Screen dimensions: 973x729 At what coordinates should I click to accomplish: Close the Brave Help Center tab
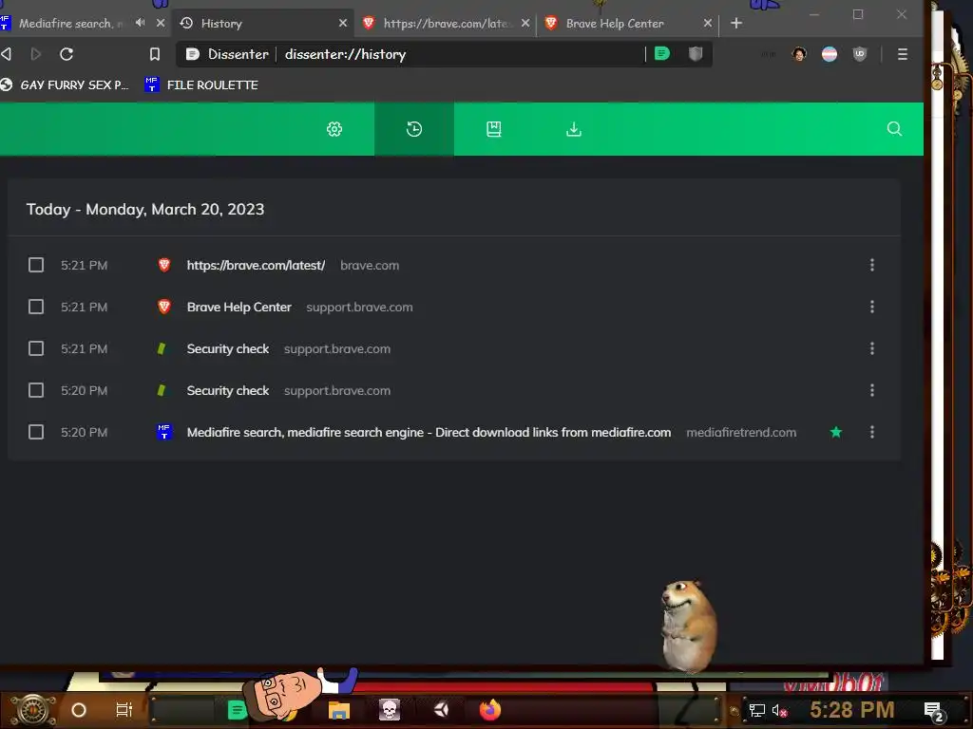click(707, 23)
